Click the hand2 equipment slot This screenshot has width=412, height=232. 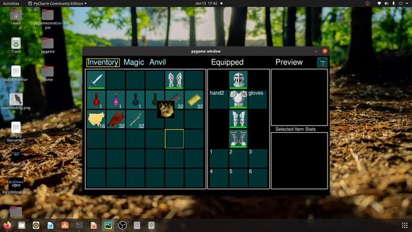tap(219, 99)
